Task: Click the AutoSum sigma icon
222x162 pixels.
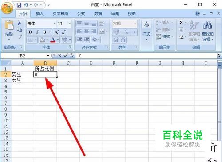Action: (x=181, y=23)
